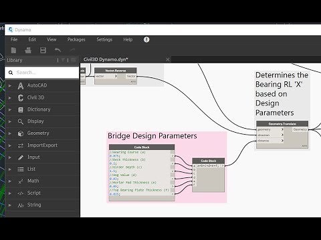Select the Geometry.Translate node header

(282, 124)
